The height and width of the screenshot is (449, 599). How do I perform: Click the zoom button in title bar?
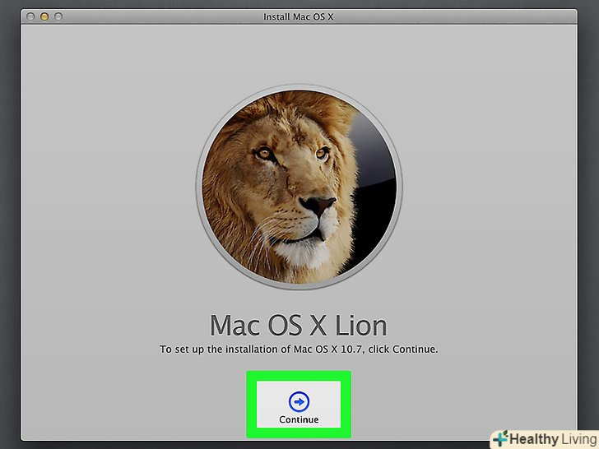point(58,16)
